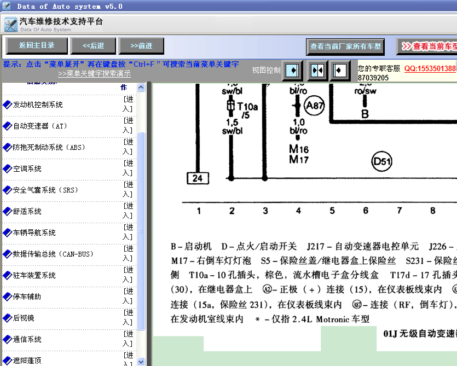Viewport: 457px width, 366px height.
Task: Select the 车辆导航系统 menu entry
Action: click(34, 233)
